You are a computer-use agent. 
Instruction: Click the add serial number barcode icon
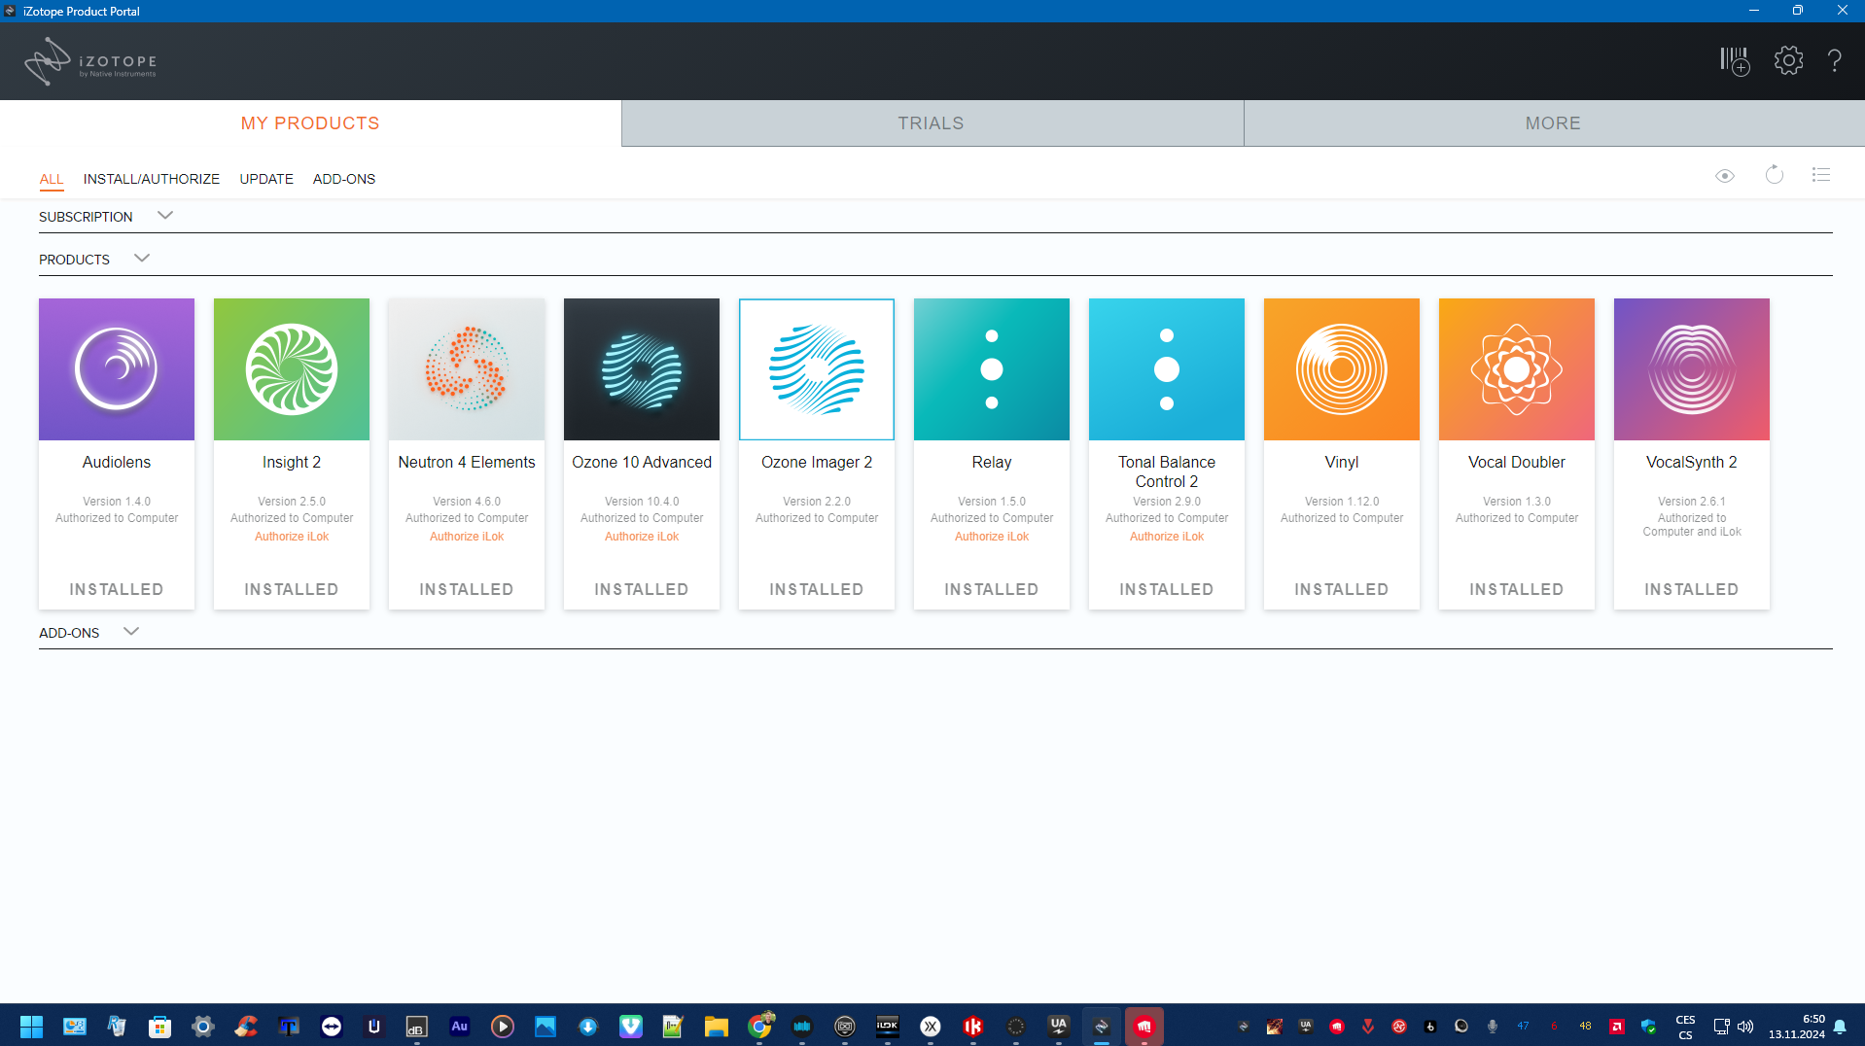click(1735, 61)
